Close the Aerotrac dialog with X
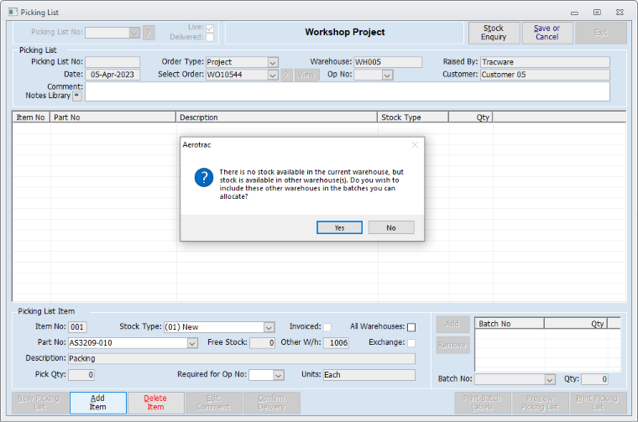The image size is (638, 422). (x=414, y=144)
